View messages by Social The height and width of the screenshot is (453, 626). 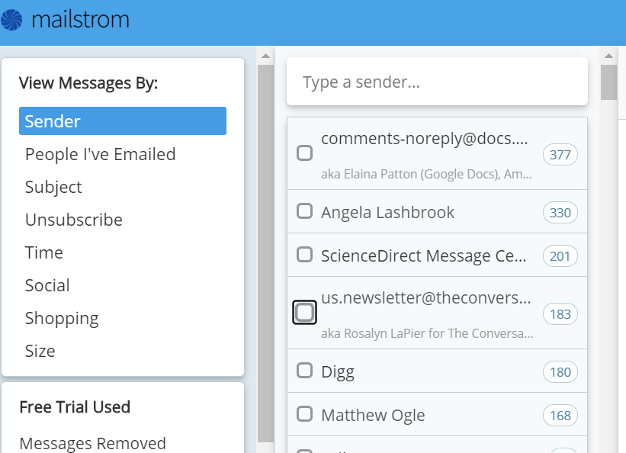pyautogui.click(x=47, y=285)
